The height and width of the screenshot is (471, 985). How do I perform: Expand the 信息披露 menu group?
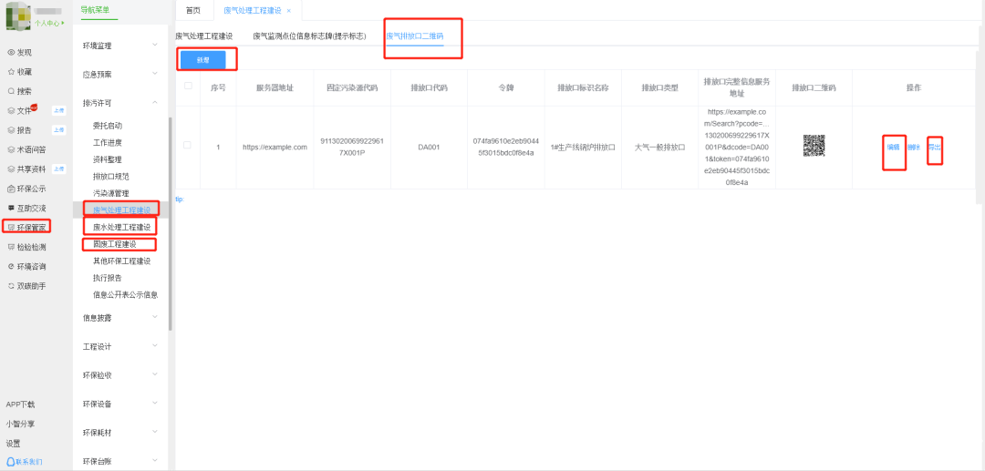(120, 318)
